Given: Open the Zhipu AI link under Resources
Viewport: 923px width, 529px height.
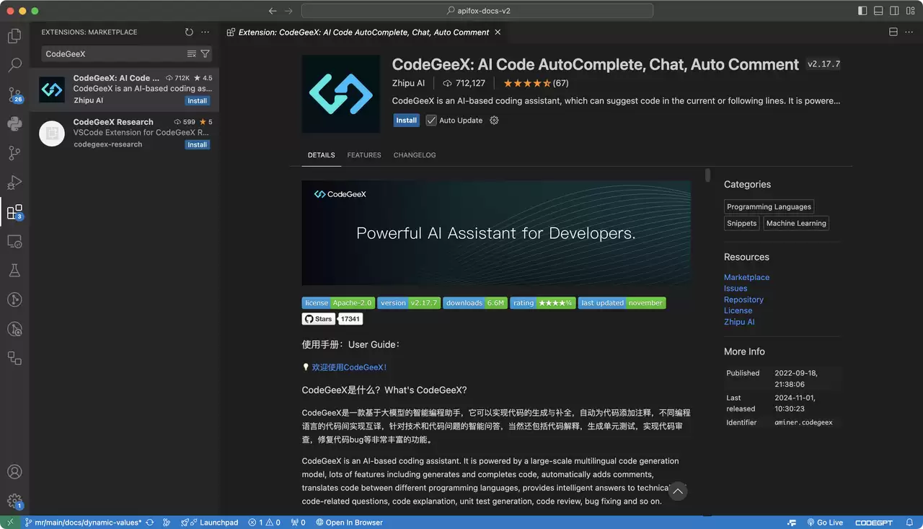Looking at the screenshot, I should (739, 322).
